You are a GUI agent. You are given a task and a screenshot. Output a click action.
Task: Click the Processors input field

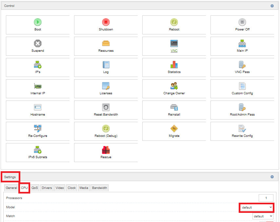click(x=266, y=198)
